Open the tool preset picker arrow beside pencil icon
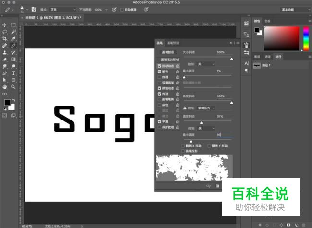Screen dimensions: 312x228 (x=13, y=10)
